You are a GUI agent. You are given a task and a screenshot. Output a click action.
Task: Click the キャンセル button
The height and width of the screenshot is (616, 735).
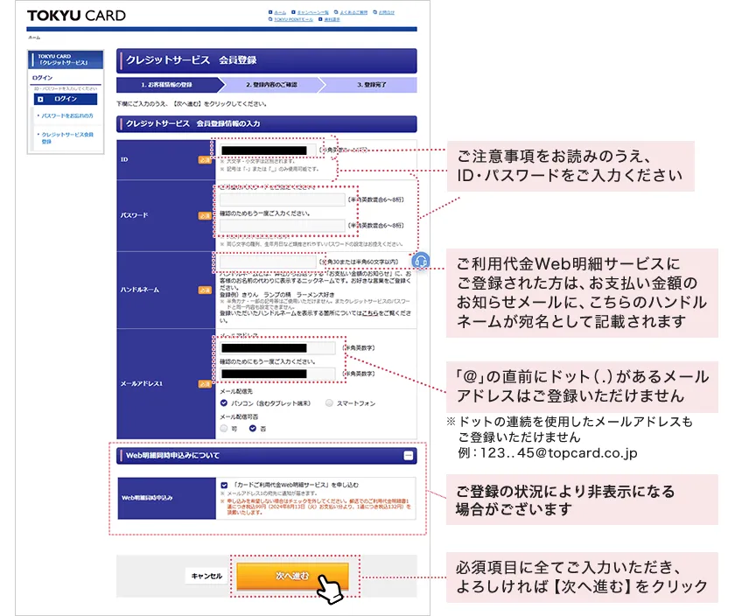[206, 577]
